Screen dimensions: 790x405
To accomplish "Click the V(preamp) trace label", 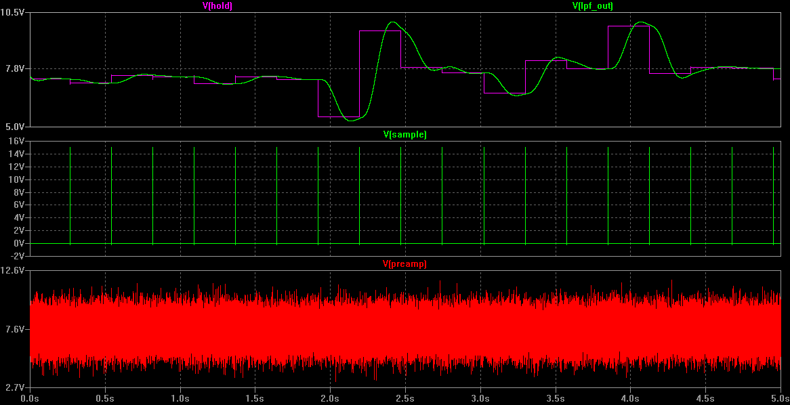I will (404, 263).
